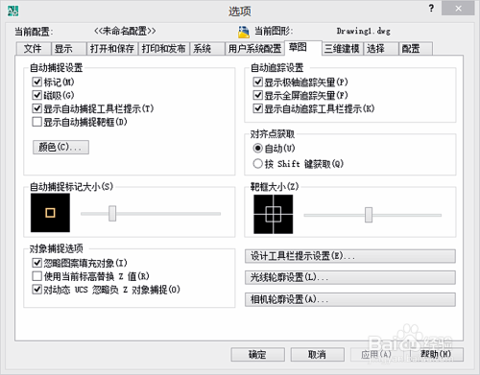Viewport: 480px width, 375px height.
Task: Uncheck 显示自动追踪工具栏提示(K)
Action: (257, 108)
